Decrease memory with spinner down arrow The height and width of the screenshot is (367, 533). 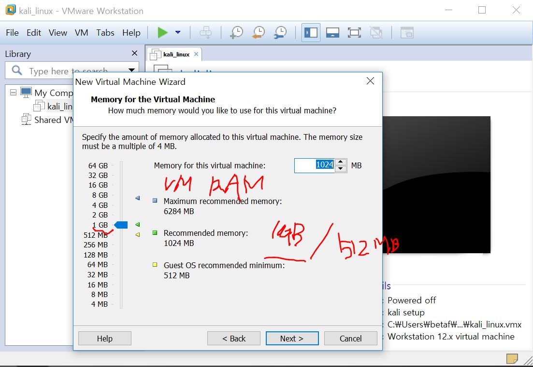(341, 169)
